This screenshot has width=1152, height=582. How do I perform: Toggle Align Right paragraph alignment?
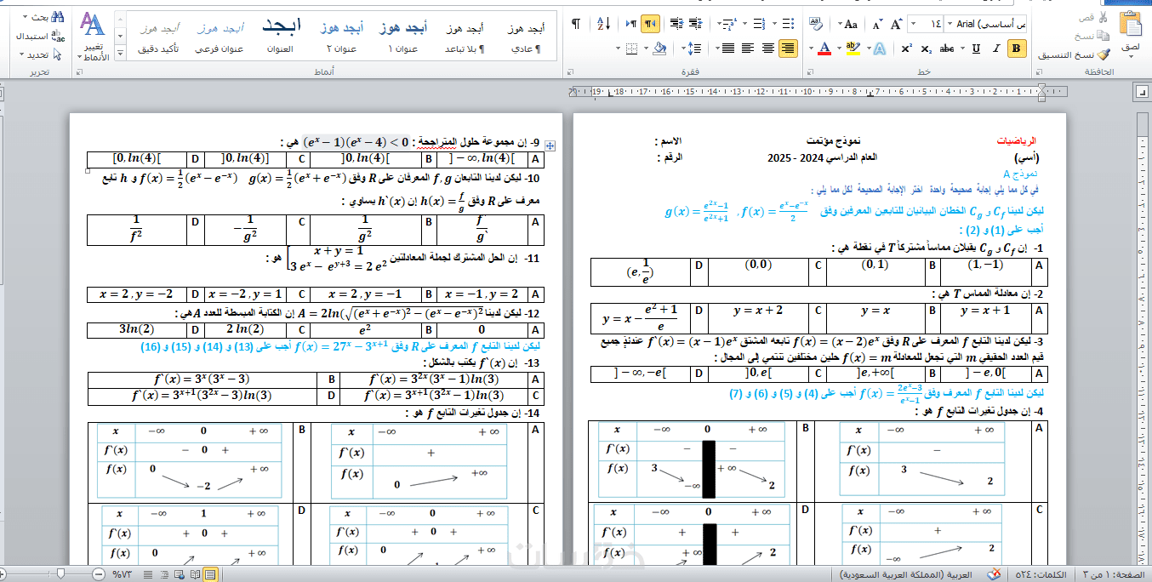[x=788, y=48]
